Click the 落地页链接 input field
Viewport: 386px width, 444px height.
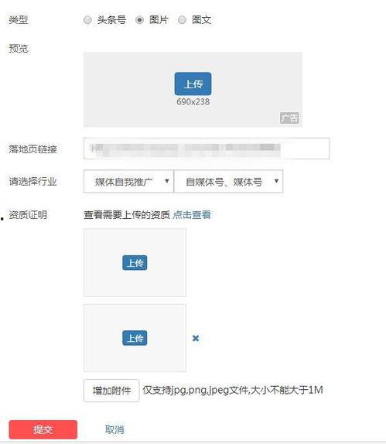click(x=207, y=149)
